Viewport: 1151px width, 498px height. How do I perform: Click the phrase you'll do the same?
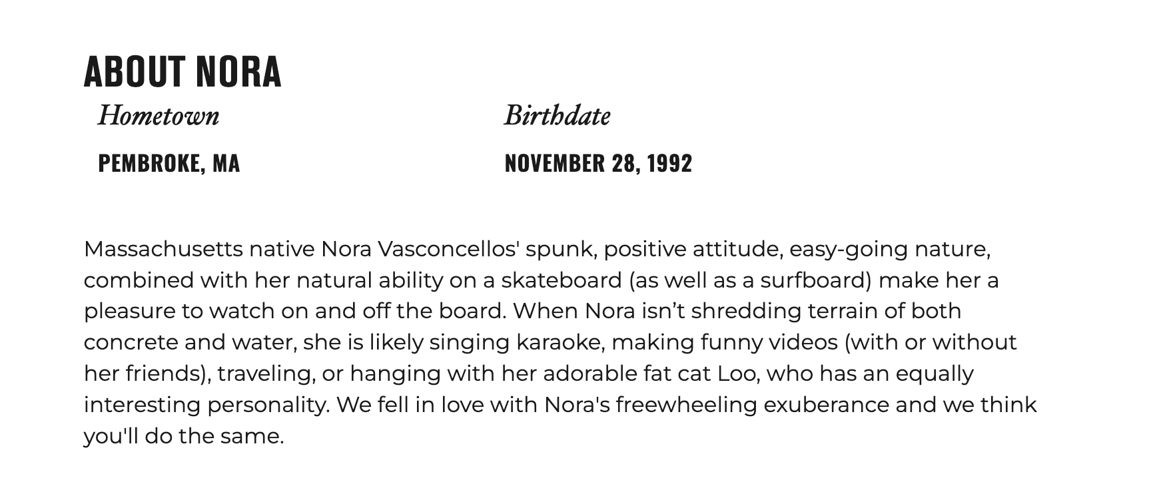pos(184,436)
